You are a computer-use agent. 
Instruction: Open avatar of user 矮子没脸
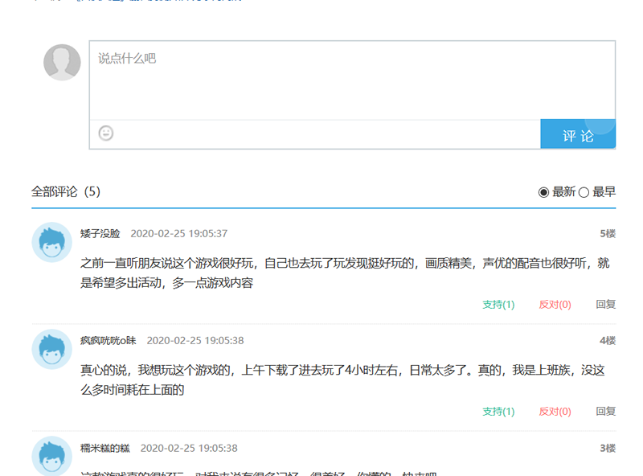point(51,242)
